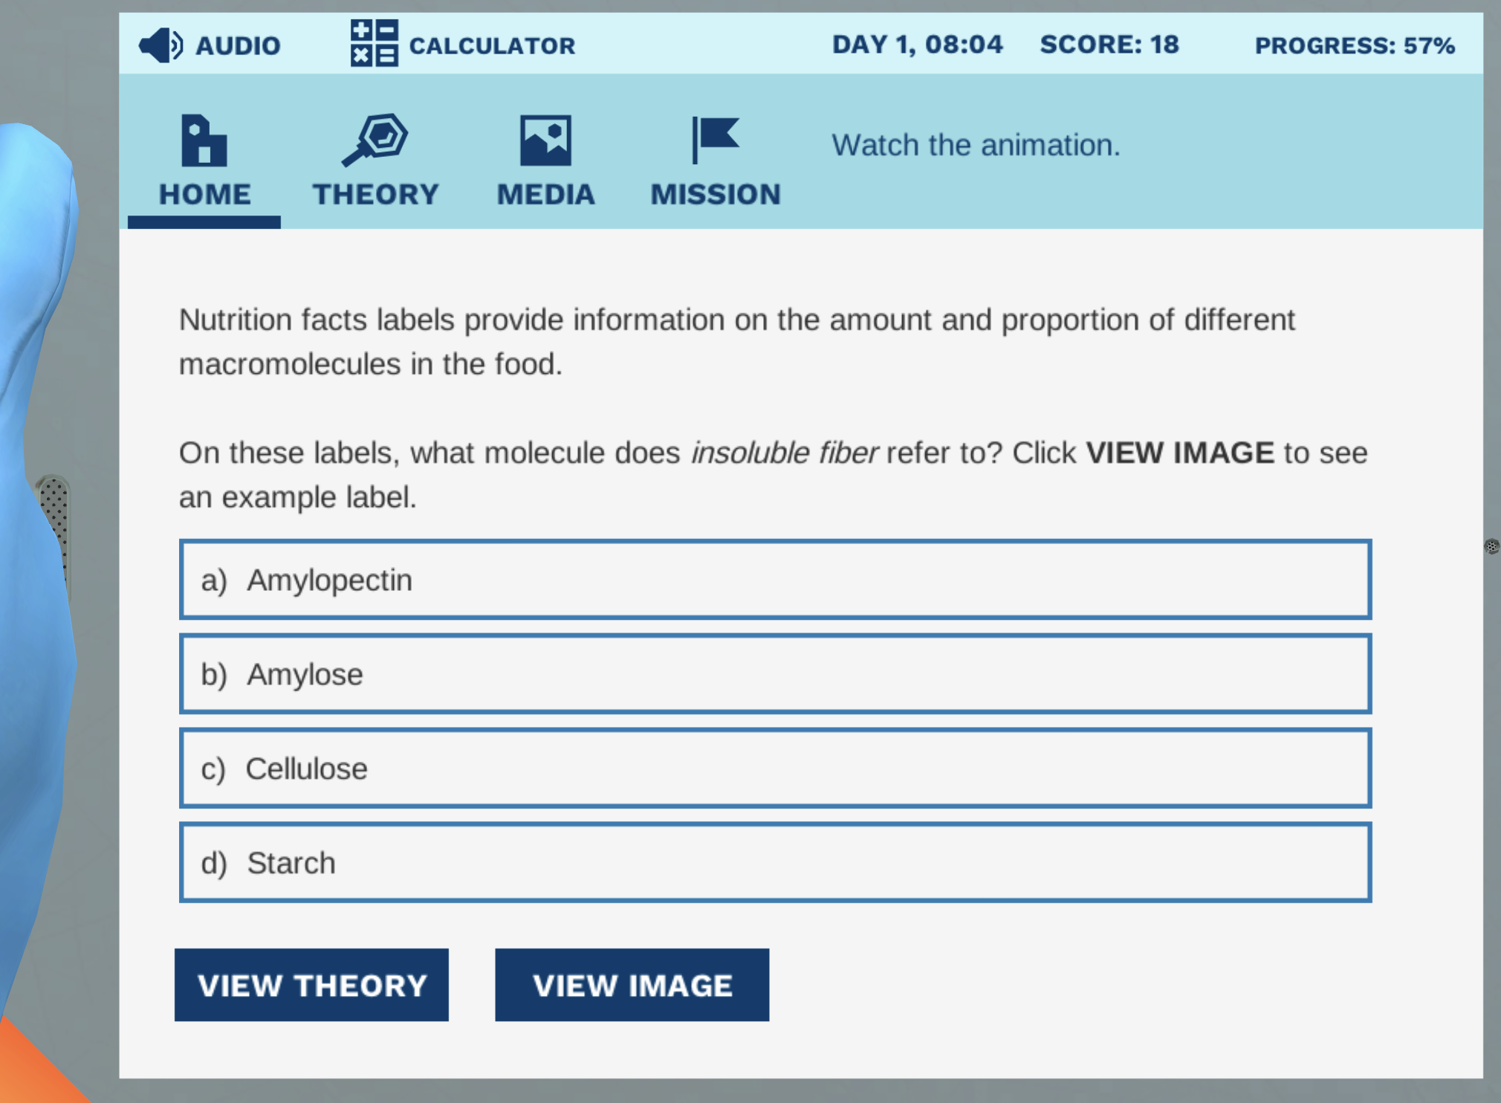
Task: Pick answer d) Starch
Action: coord(775,863)
